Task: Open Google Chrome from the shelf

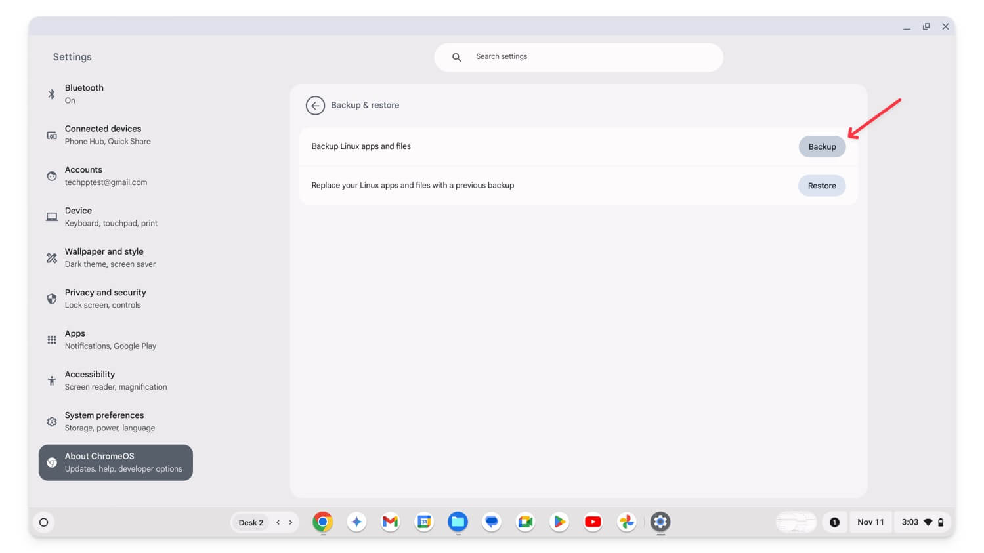Action: [322, 522]
